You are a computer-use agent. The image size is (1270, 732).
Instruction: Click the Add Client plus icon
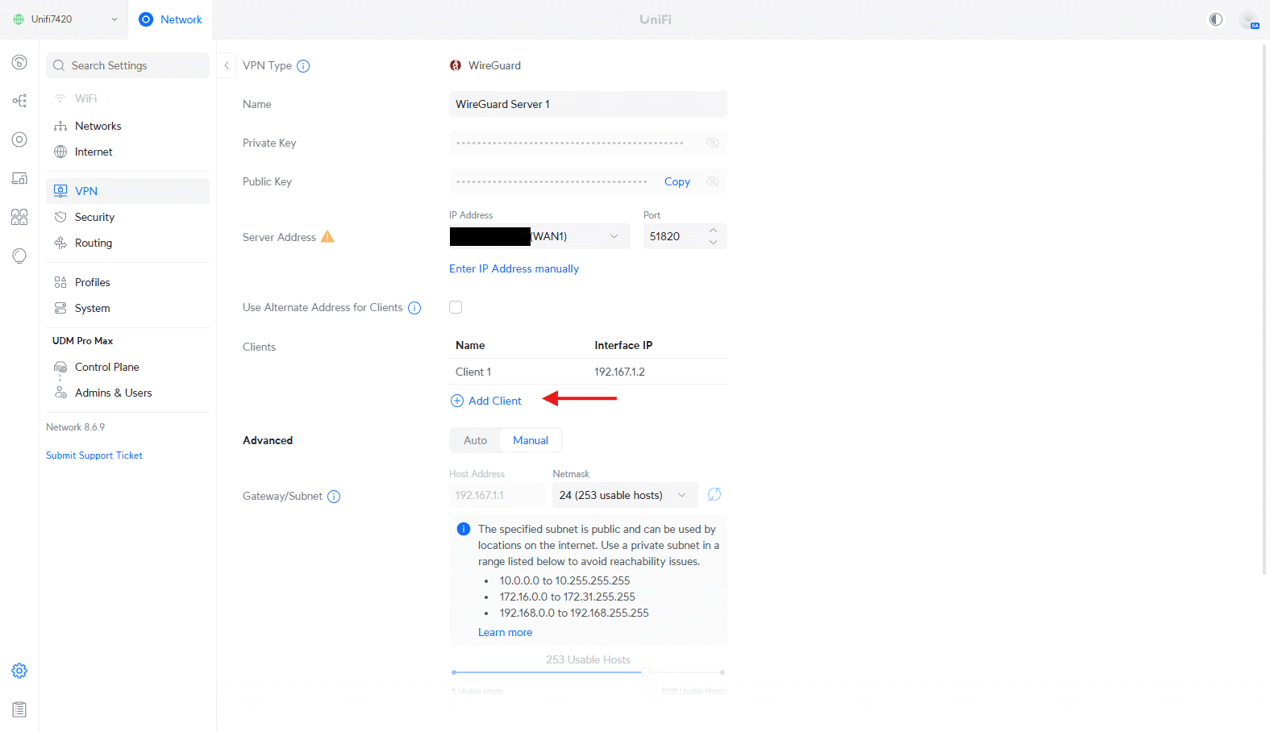click(457, 401)
